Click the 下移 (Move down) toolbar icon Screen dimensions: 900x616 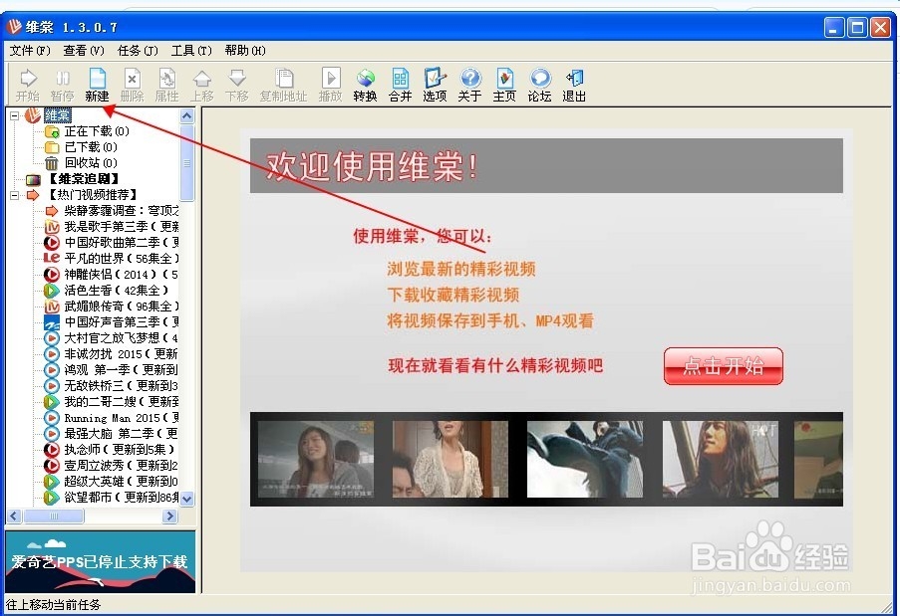(237, 85)
